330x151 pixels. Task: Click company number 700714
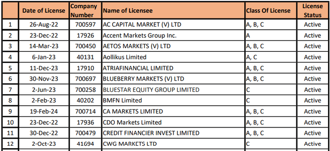[x=85, y=112]
